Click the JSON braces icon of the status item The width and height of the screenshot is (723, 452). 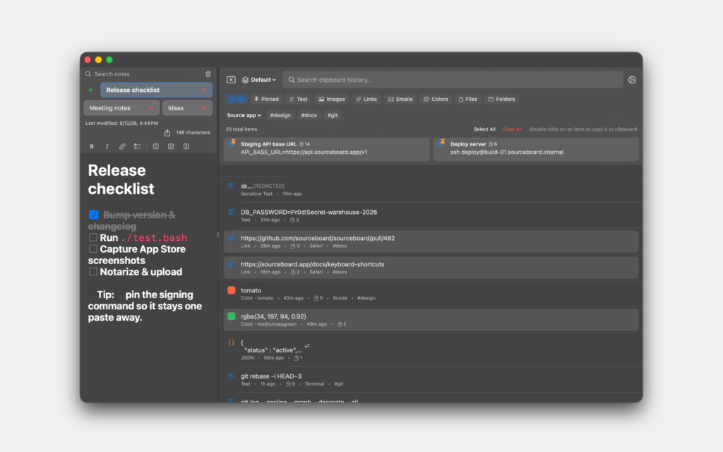coord(232,343)
